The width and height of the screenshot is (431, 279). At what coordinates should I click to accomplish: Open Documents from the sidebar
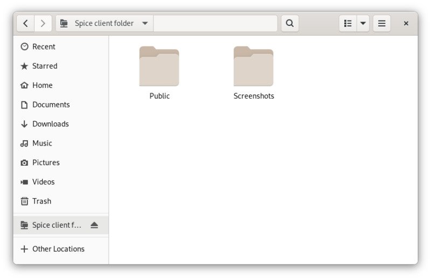(51, 105)
